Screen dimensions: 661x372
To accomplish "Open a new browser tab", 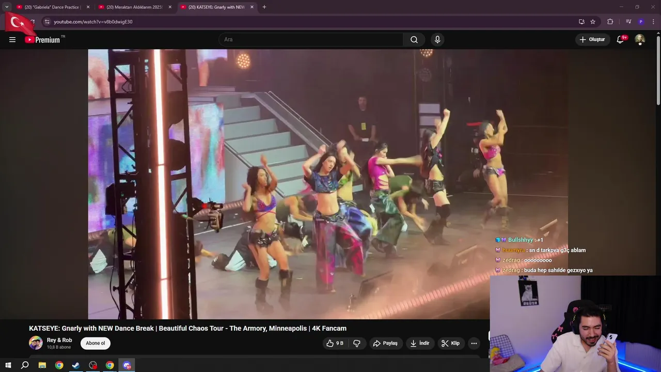I will [x=264, y=7].
